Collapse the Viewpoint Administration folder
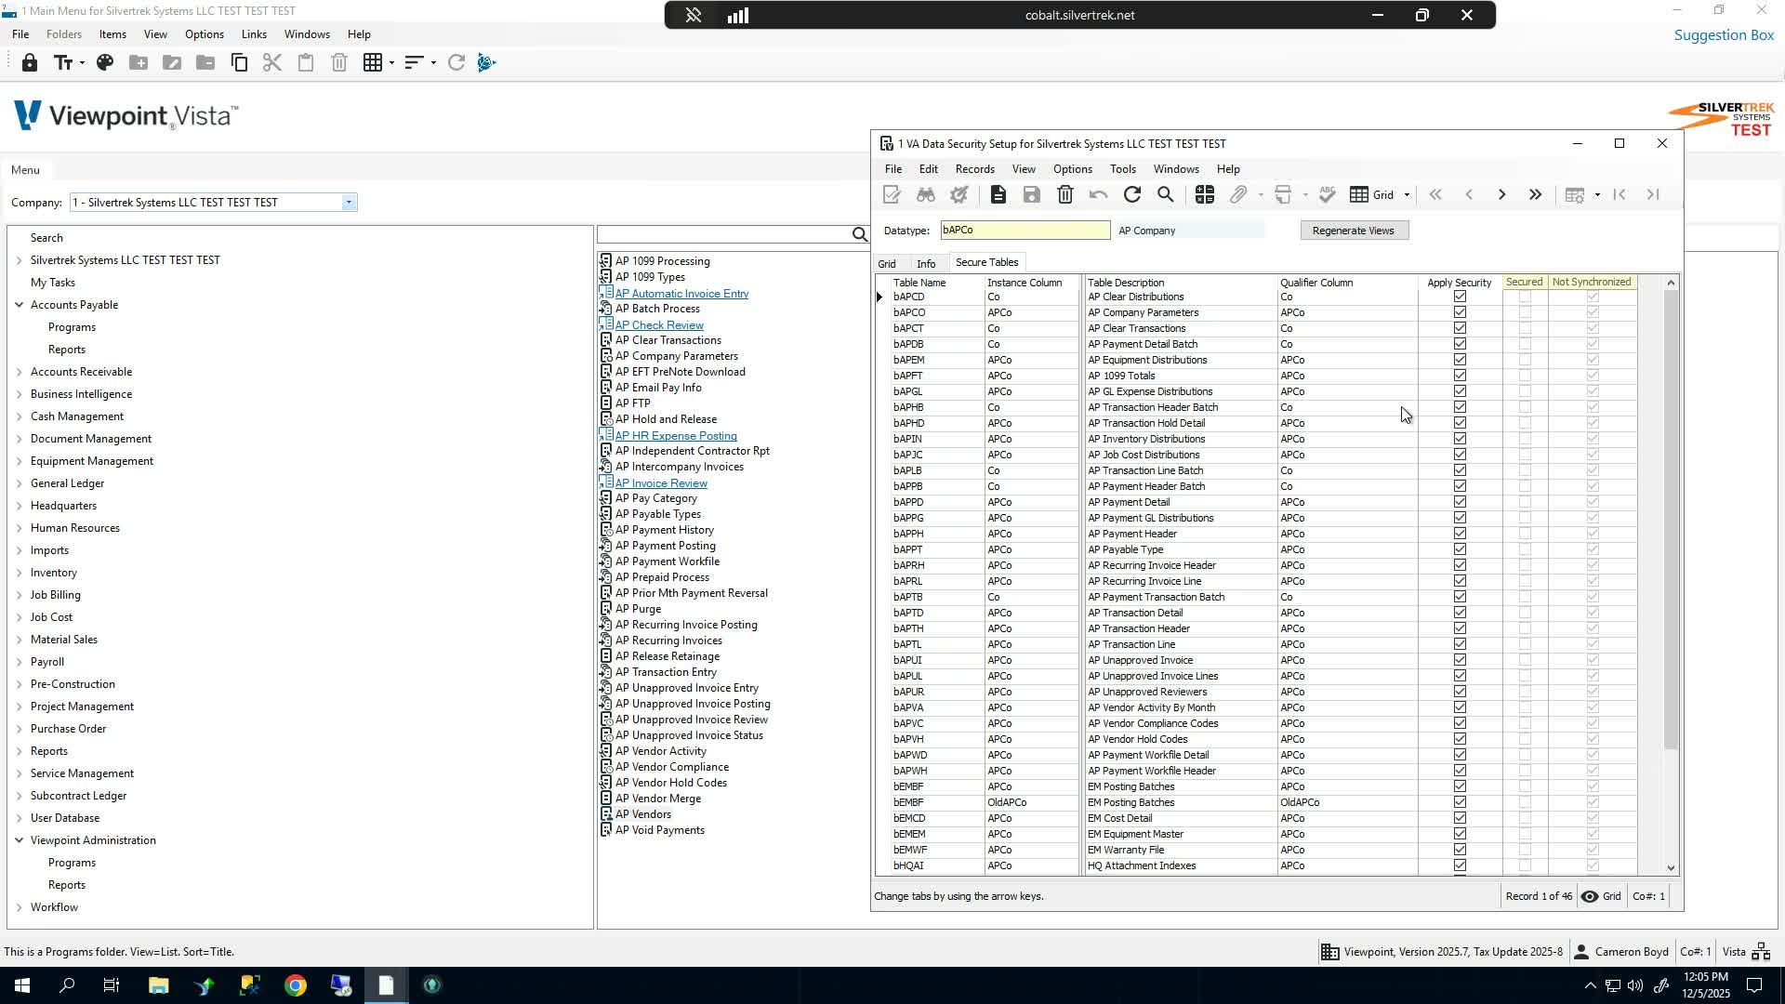Viewport: 1785px width, 1004px height. coord(20,840)
